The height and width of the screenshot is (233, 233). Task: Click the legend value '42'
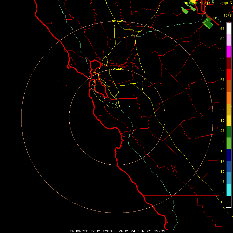pos(222,90)
